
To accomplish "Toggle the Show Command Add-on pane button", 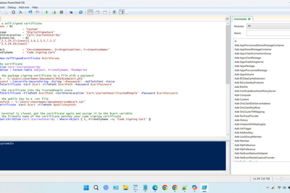I will [x=121, y=12].
